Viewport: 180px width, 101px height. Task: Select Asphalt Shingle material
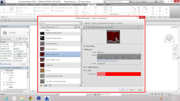[x=60, y=44]
